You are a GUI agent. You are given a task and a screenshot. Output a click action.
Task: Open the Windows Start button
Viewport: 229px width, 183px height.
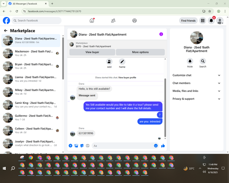pos(4,168)
